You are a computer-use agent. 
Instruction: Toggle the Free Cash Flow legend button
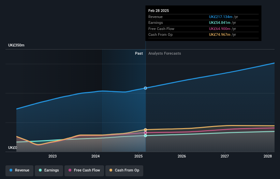tap(84, 170)
